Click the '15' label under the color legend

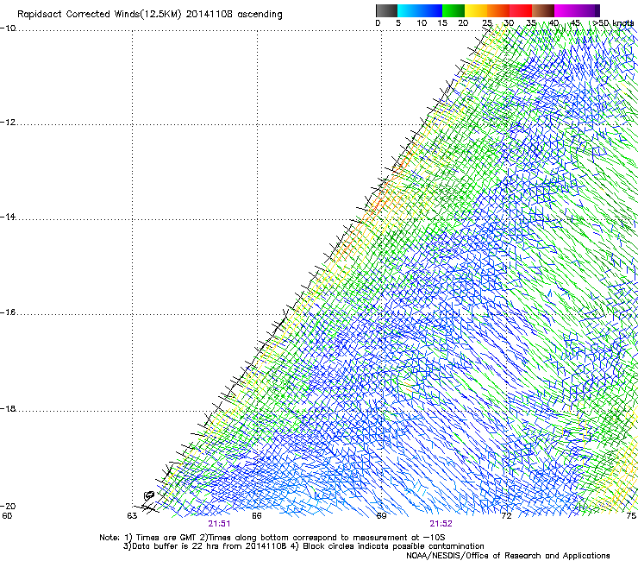click(442, 23)
